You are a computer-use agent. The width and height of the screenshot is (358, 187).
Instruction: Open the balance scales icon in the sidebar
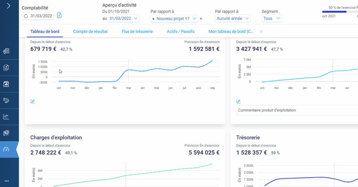pyautogui.click(x=6, y=100)
